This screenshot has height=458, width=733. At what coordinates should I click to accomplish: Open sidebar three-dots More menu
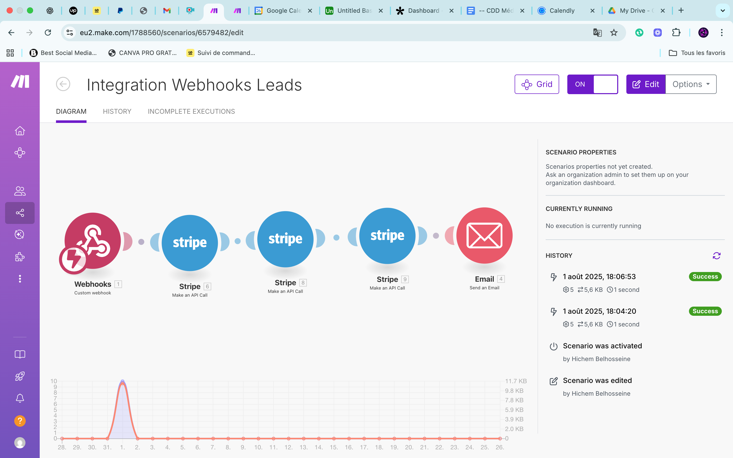click(20, 279)
